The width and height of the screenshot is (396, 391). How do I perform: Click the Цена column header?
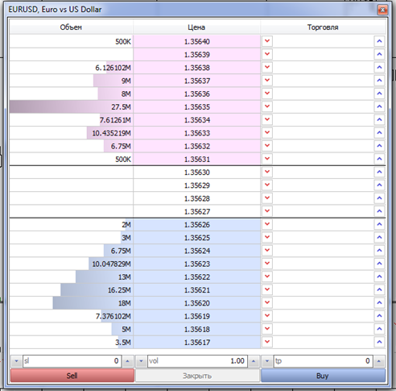tap(196, 27)
